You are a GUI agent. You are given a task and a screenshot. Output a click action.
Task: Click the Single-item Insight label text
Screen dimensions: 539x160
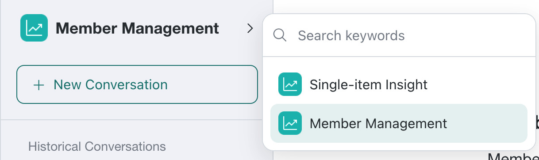click(369, 84)
